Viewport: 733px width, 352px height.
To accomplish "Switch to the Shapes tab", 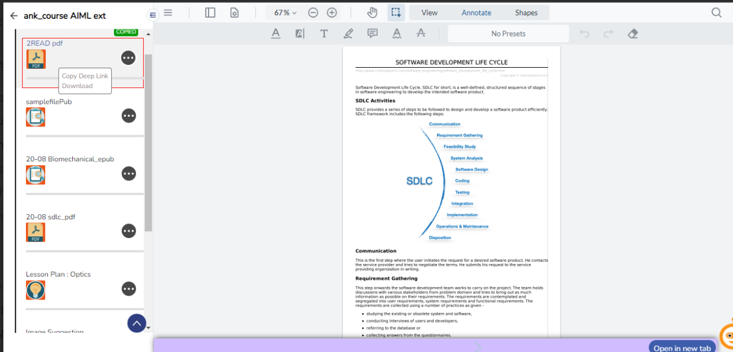I will point(526,12).
